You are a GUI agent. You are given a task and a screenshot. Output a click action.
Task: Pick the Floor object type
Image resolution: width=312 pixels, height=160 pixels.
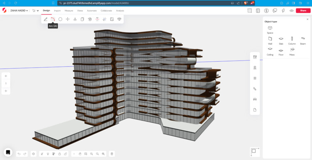[x=281, y=52]
